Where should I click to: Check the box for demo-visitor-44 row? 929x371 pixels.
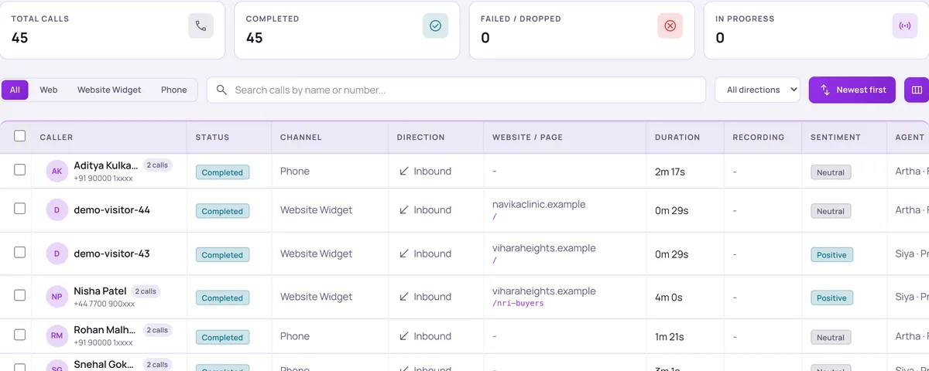pyautogui.click(x=20, y=209)
